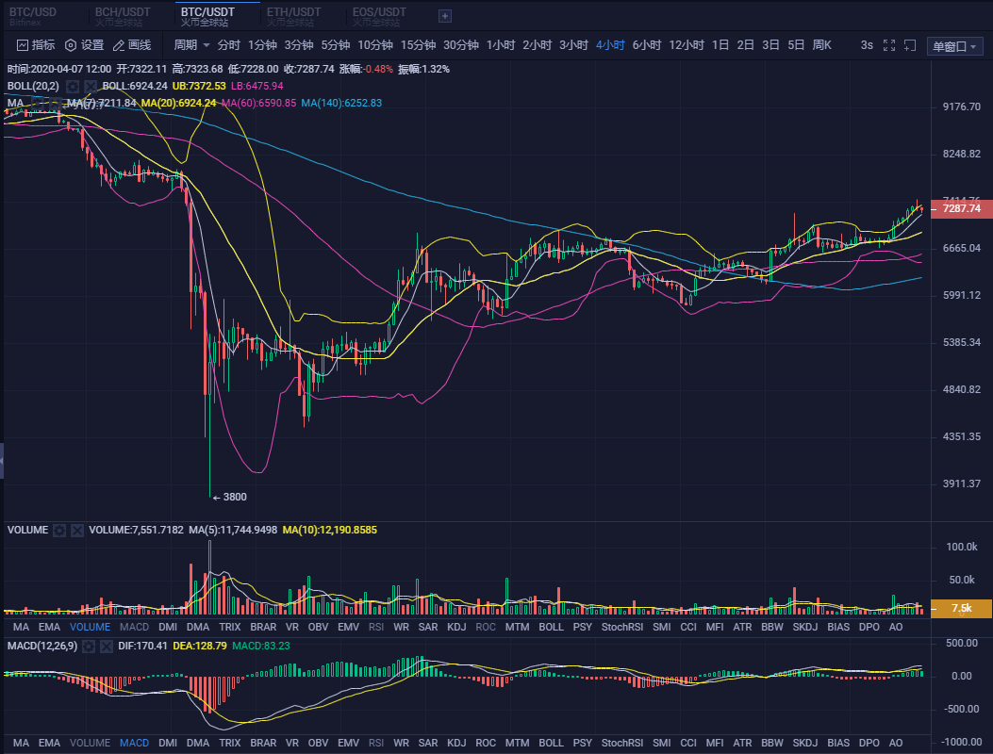The height and width of the screenshot is (754, 993).
Task: Set interval to 2小时
Action: coord(537,45)
